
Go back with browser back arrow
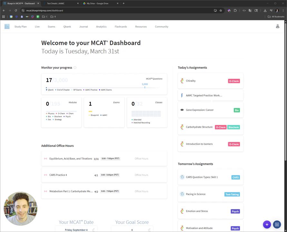(4, 11)
